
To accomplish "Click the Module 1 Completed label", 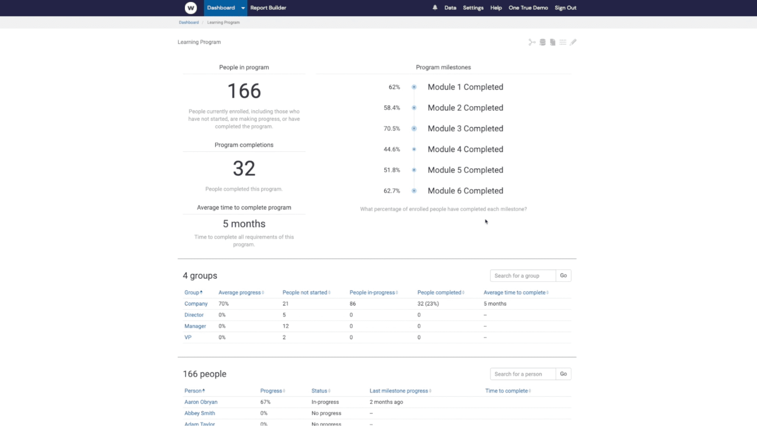I will pos(465,87).
